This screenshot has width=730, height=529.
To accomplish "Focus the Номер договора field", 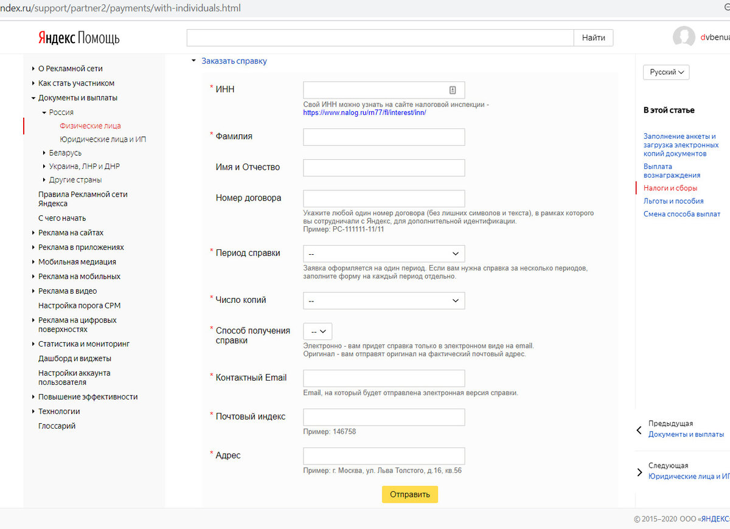I will click(x=384, y=198).
